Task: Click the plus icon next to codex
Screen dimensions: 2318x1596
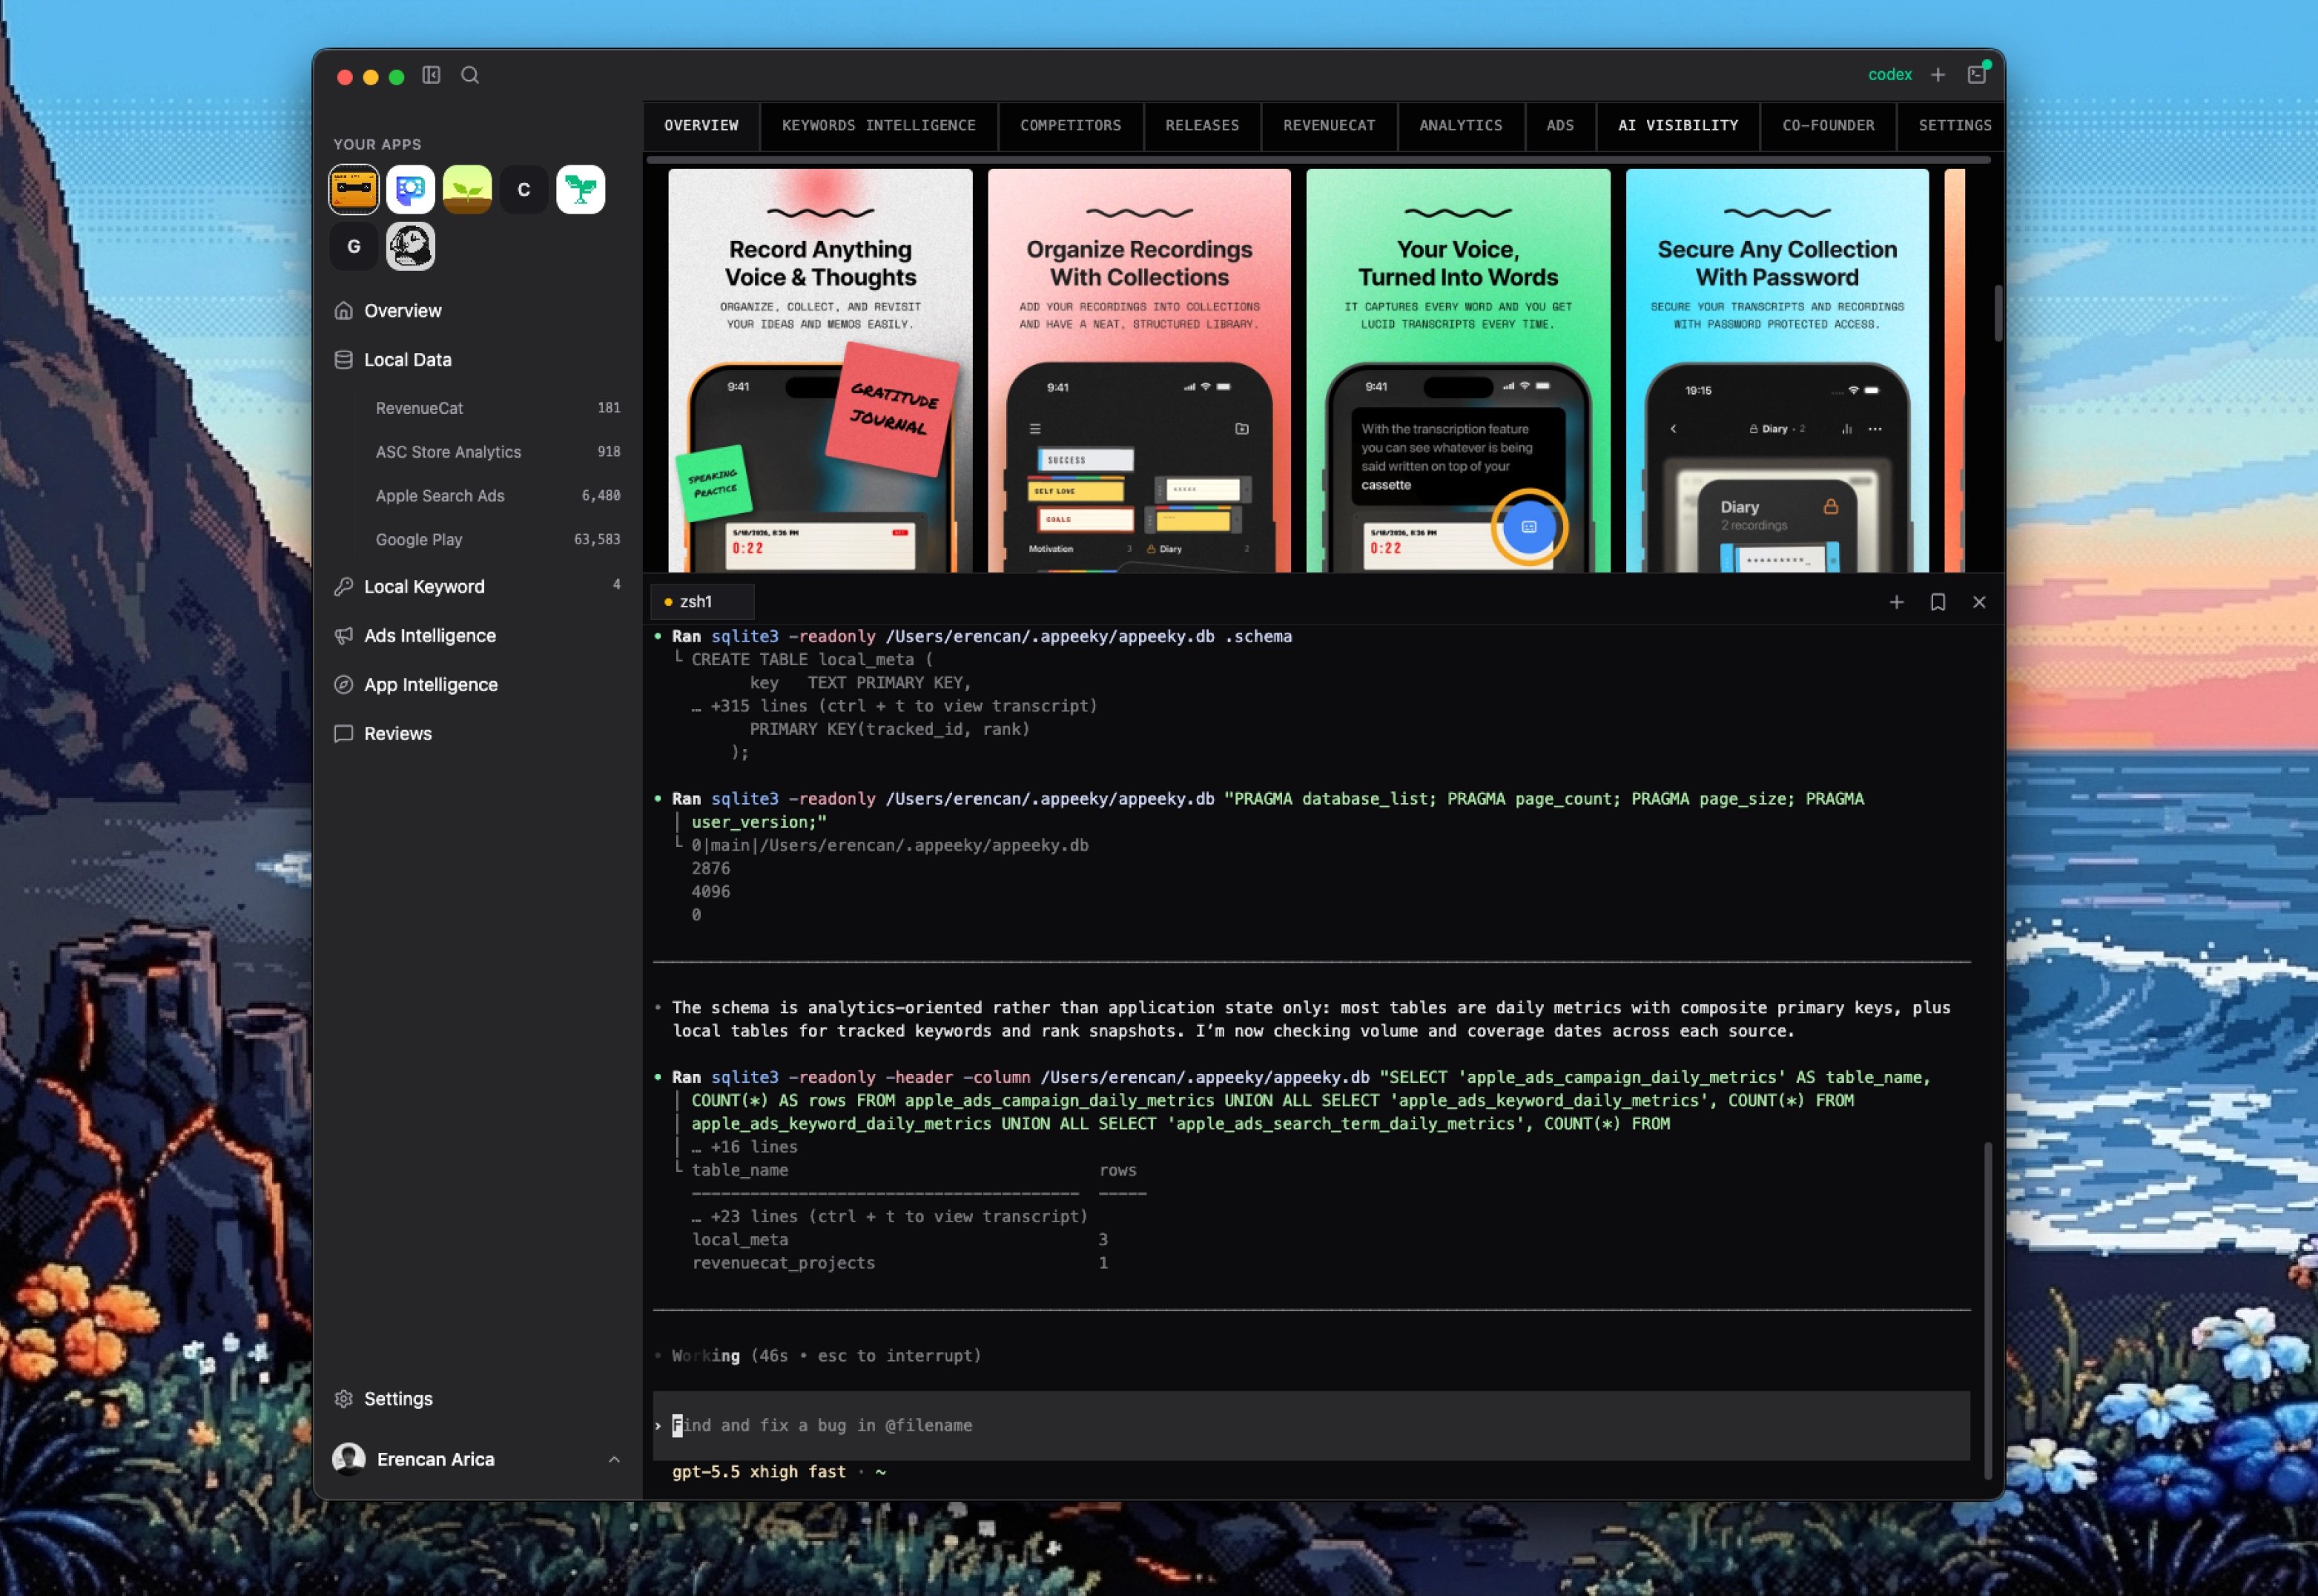Action: coord(1937,75)
